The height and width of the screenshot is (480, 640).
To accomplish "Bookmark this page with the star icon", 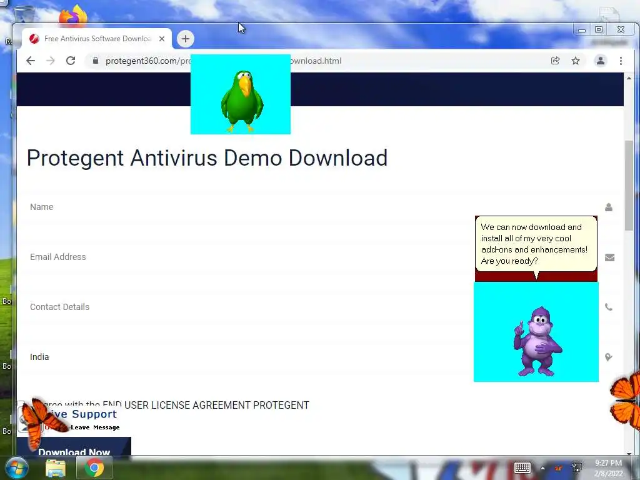I will click(576, 61).
